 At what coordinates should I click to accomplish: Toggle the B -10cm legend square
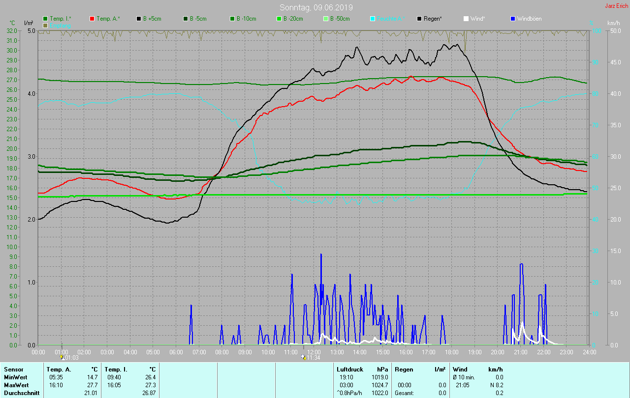[x=233, y=19]
